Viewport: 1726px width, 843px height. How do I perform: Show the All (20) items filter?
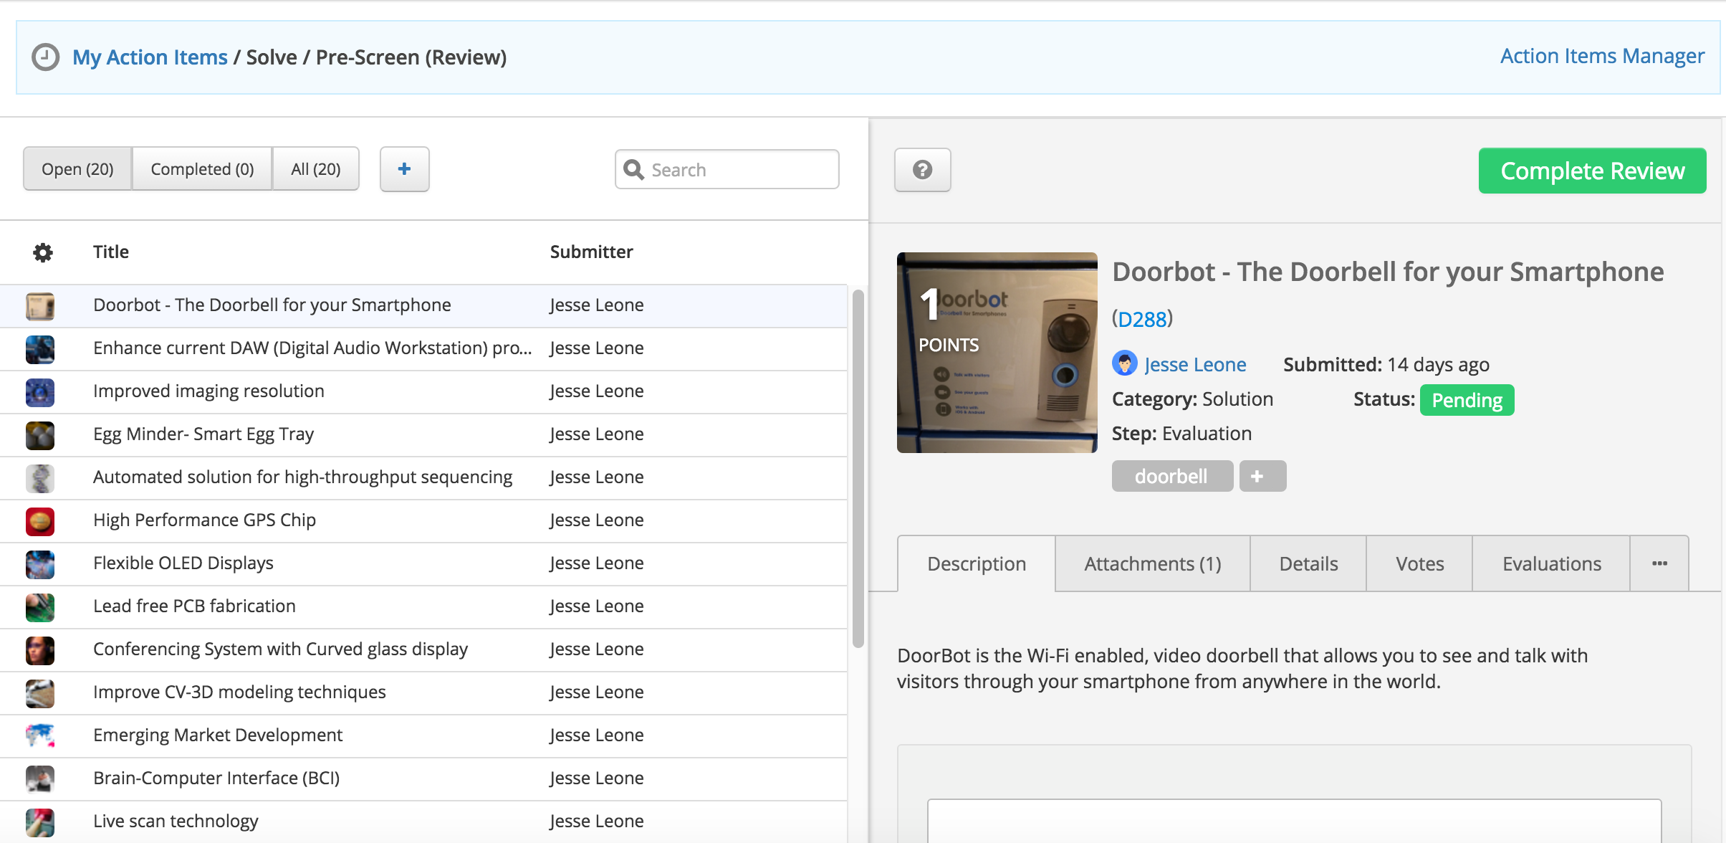[316, 169]
